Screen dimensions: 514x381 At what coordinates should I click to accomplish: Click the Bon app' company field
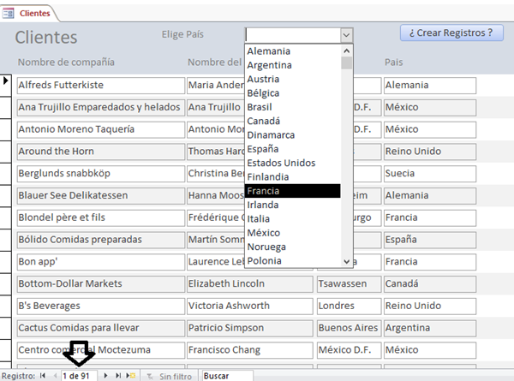point(100,262)
